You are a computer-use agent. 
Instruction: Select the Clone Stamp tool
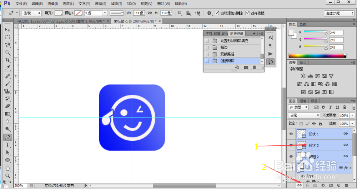[x=7, y=91]
